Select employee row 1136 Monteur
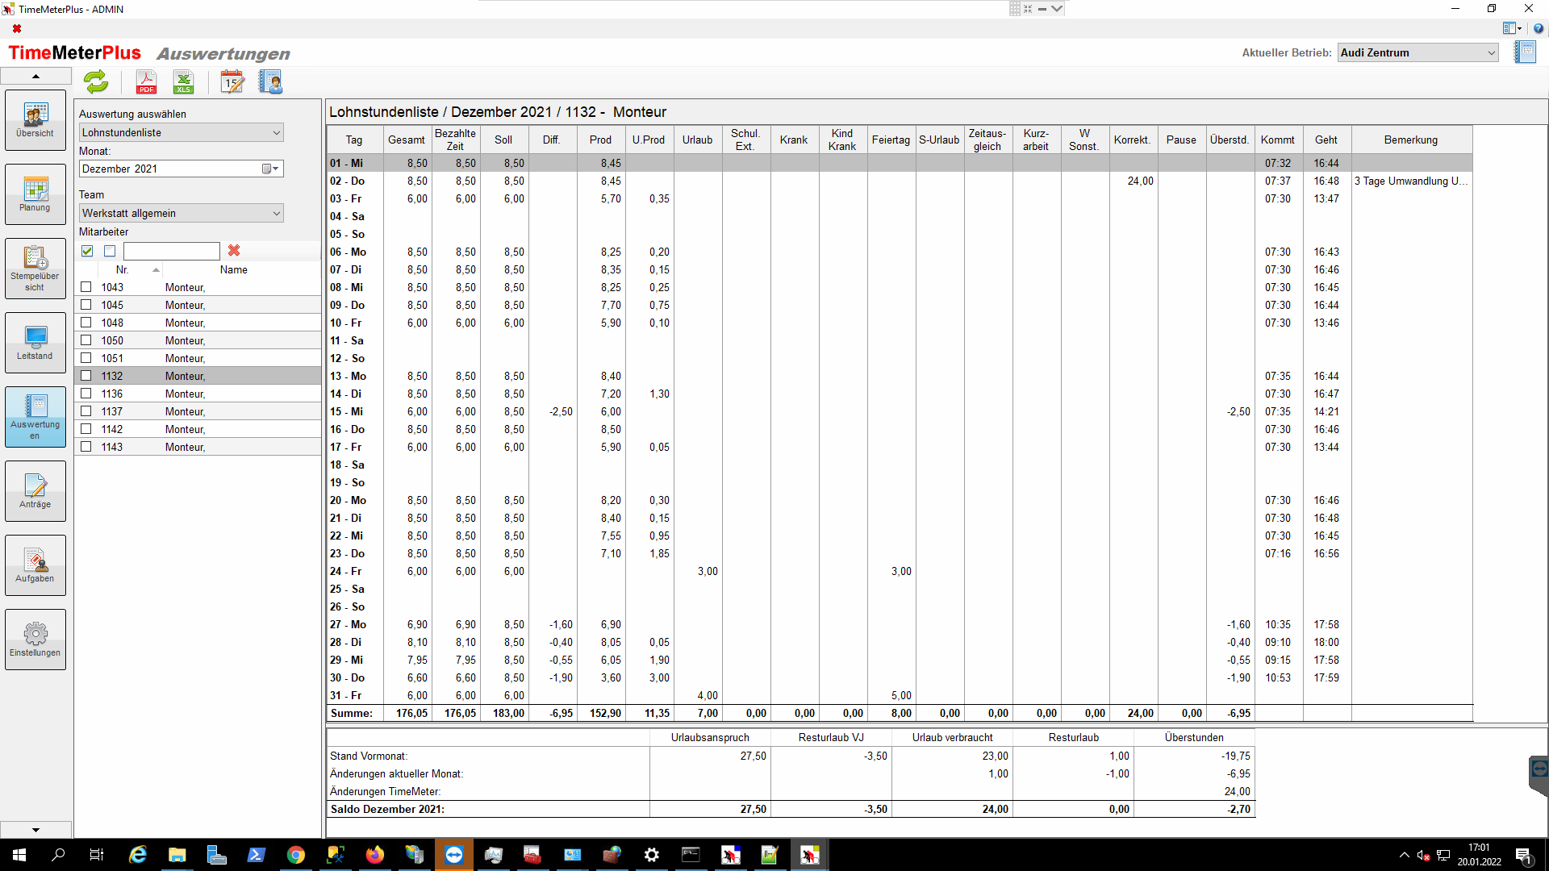 (198, 394)
